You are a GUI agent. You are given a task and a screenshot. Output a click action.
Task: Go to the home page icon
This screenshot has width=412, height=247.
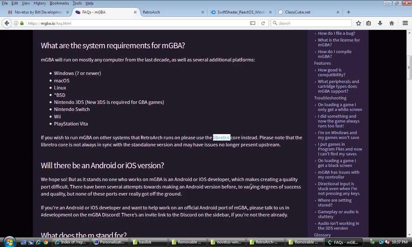[x=392, y=23]
